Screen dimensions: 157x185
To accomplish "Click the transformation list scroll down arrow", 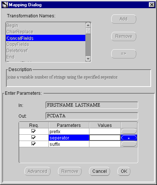I will [x=88, y=58].
